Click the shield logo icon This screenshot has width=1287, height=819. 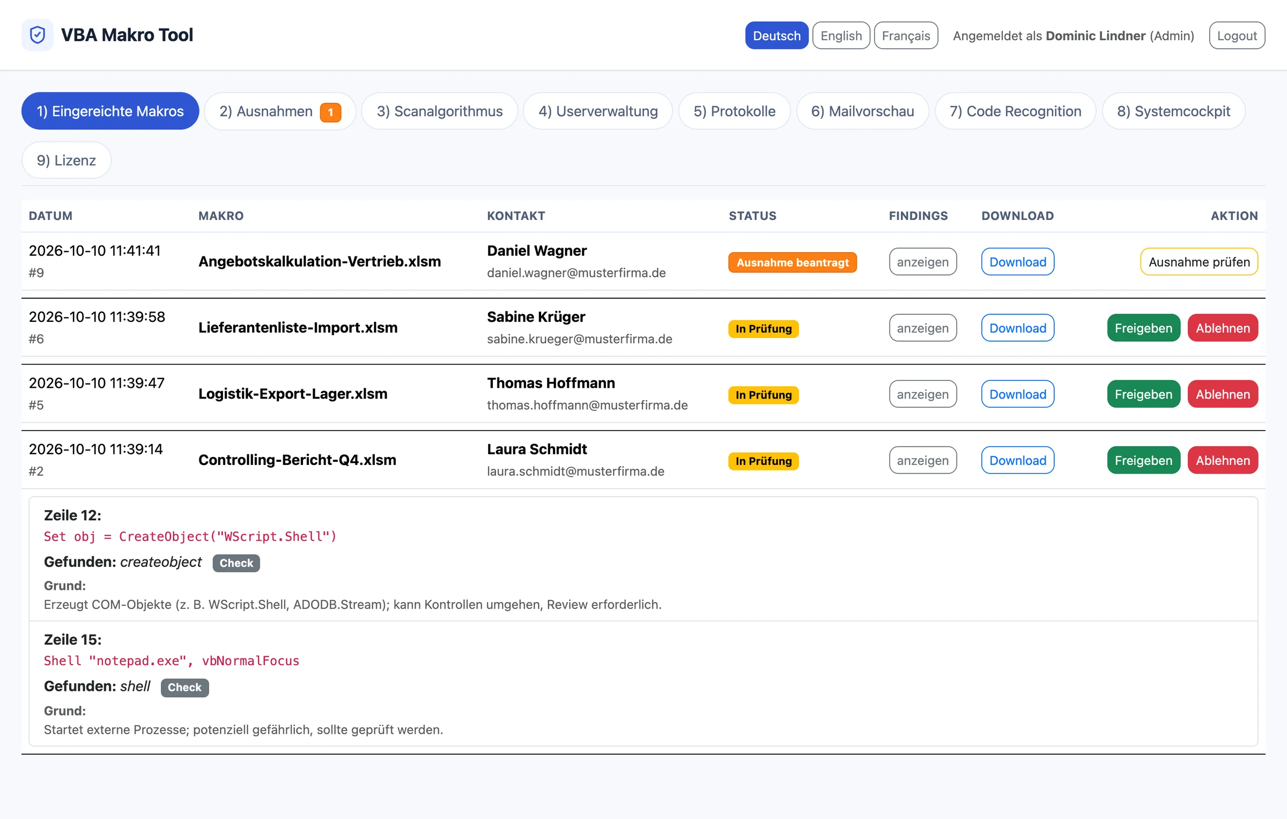[37, 35]
